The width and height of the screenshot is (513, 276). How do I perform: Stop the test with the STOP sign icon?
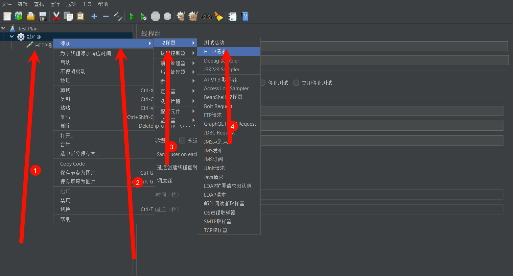point(155,16)
